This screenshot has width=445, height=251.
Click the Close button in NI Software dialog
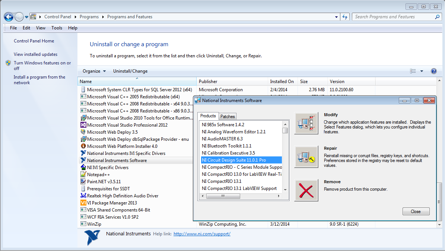[x=416, y=212]
